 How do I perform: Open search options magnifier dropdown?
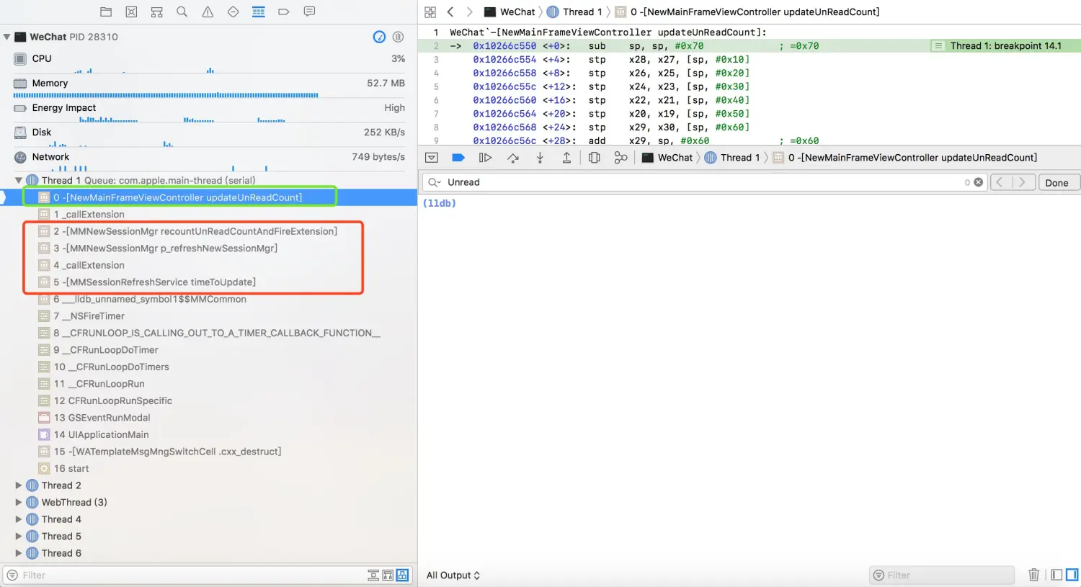pyautogui.click(x=434, y=182)
